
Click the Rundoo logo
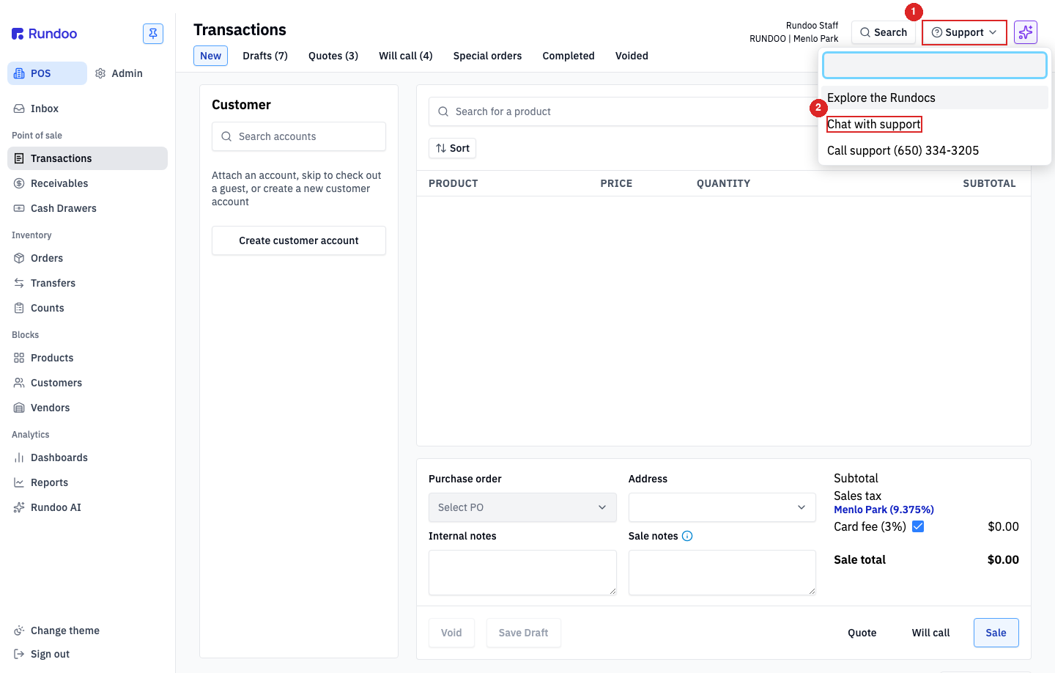click(44, 34)
